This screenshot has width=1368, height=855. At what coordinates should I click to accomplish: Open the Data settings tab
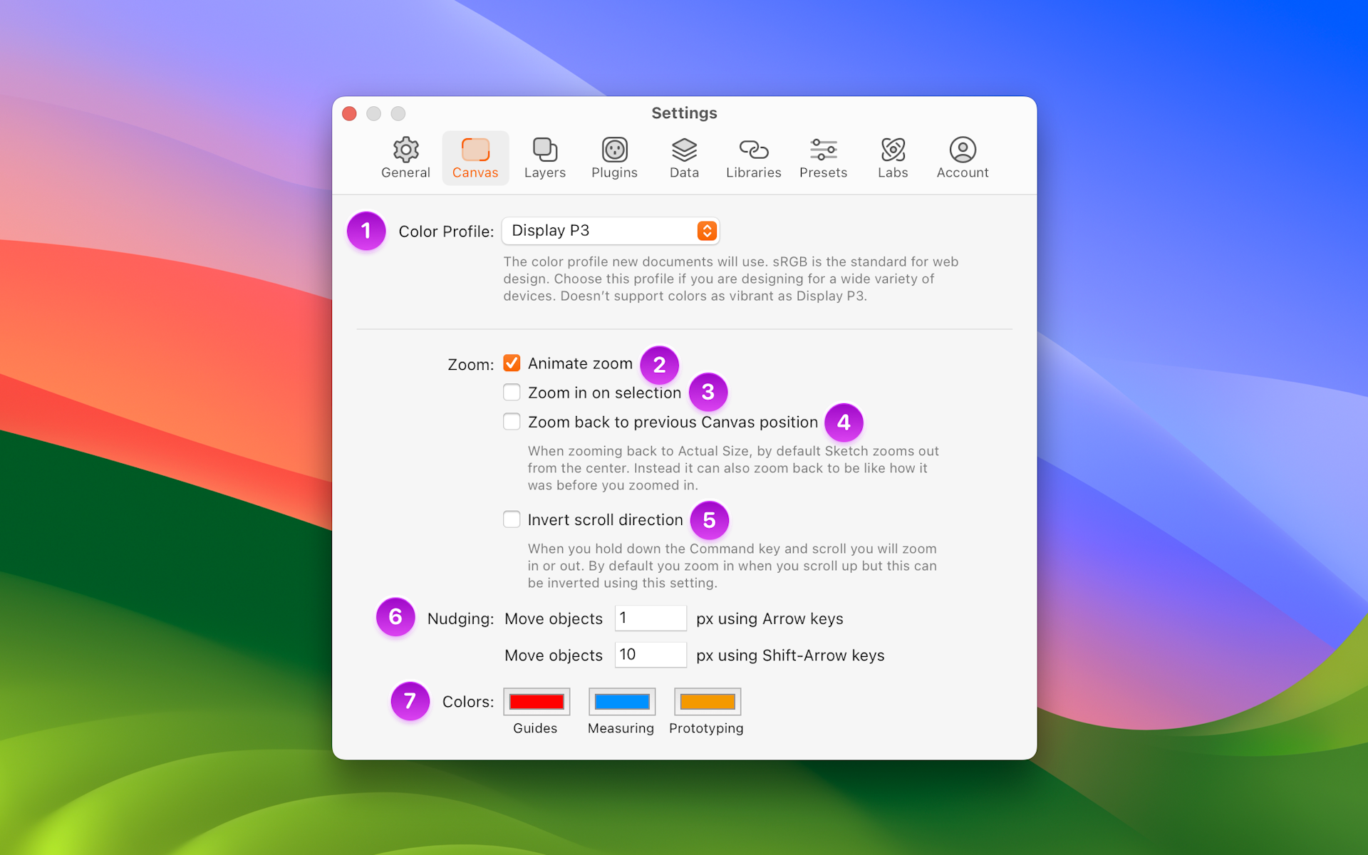pos(683,159)
